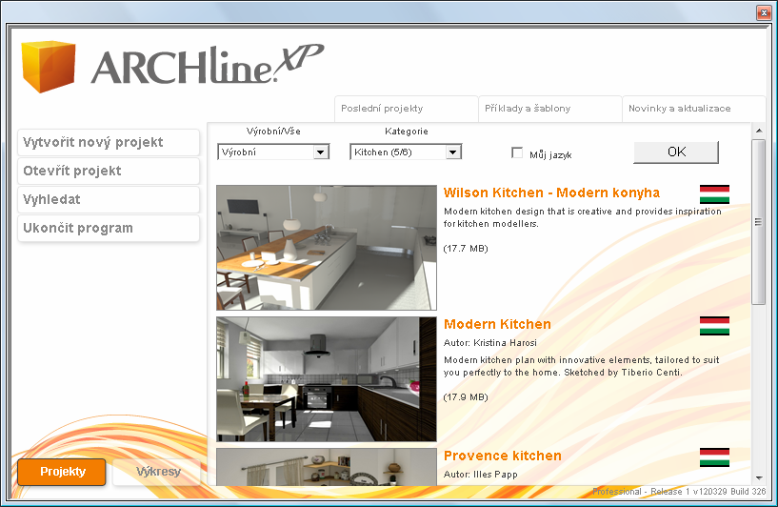
Task: Switch to the Poslední projekty tab
Action: 406,109
